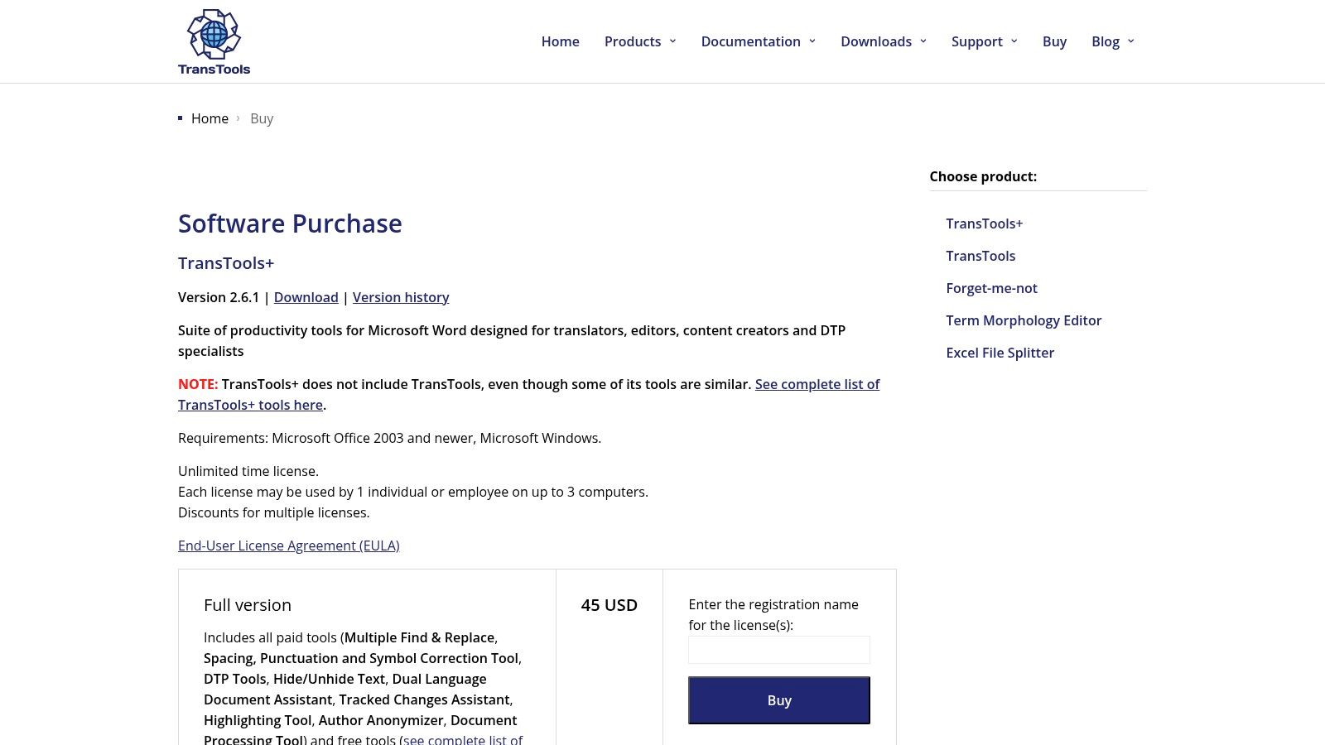Read the End-User License Agreement (EULA)
Image resolution: width=1325 pixels, height=745 pixels.
point(289,546)
